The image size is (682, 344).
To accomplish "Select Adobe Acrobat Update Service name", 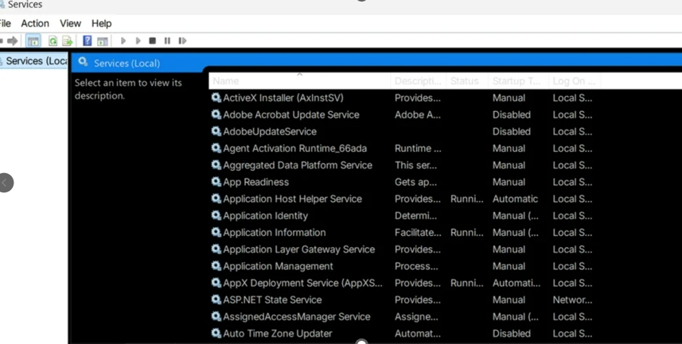I will tap(291, 114).
